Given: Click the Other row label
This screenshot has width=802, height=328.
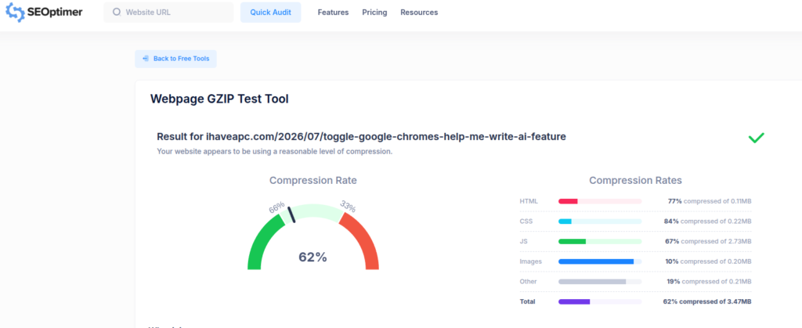Looking at the screenshot, I should pyautogui.click(x=527, y=282).
